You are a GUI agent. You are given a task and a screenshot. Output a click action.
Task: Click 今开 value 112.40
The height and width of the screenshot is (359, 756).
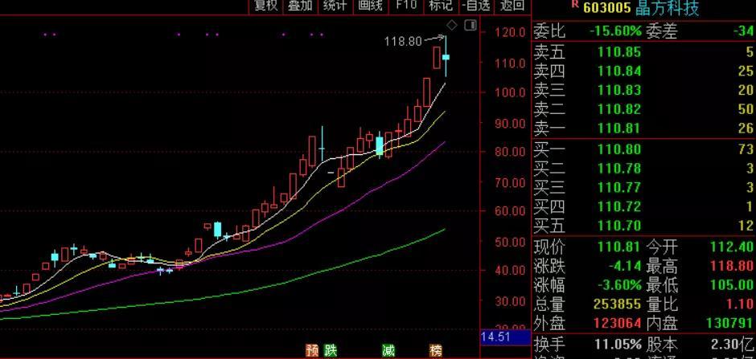pos(731,247)
